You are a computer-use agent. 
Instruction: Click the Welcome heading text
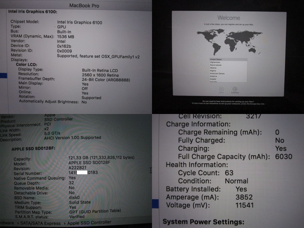coord(229,18)
